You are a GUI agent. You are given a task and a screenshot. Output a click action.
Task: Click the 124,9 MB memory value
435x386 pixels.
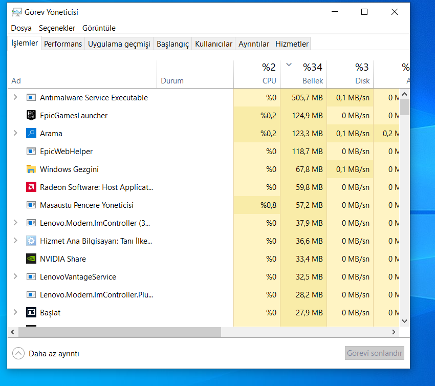click(x=307, y=115)
